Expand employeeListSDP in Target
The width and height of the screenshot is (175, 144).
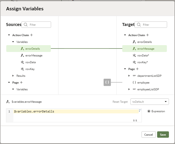point(129,89)
